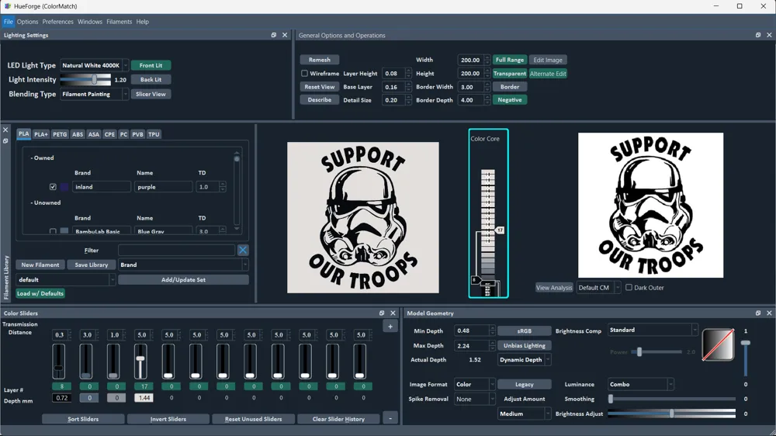Float the Lighting Settings panel
The image size is (776, 436).
[x=274, y=35]
